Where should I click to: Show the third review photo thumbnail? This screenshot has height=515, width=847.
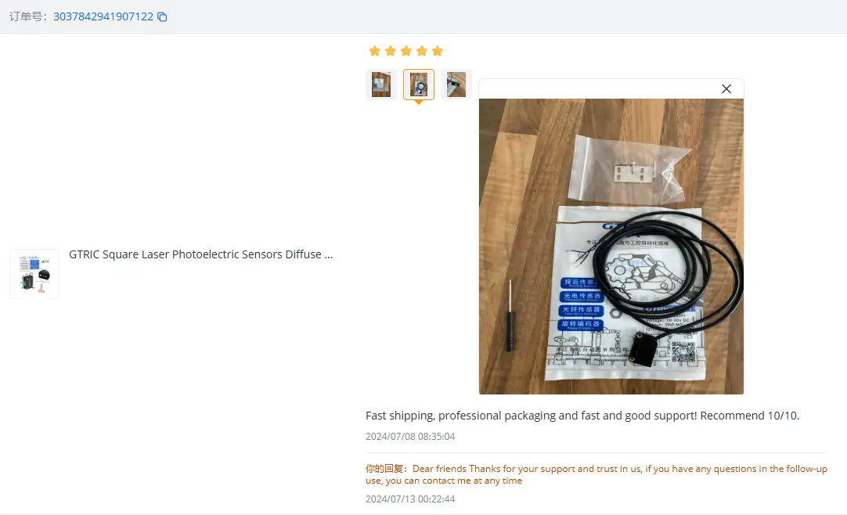456,85
